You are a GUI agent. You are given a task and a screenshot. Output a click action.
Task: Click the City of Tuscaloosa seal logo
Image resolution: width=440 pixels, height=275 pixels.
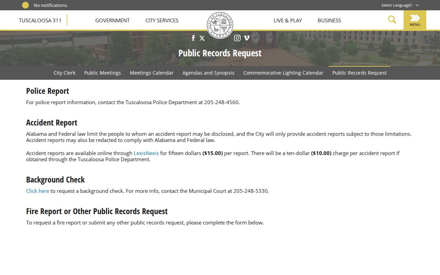tap(220, 25)
